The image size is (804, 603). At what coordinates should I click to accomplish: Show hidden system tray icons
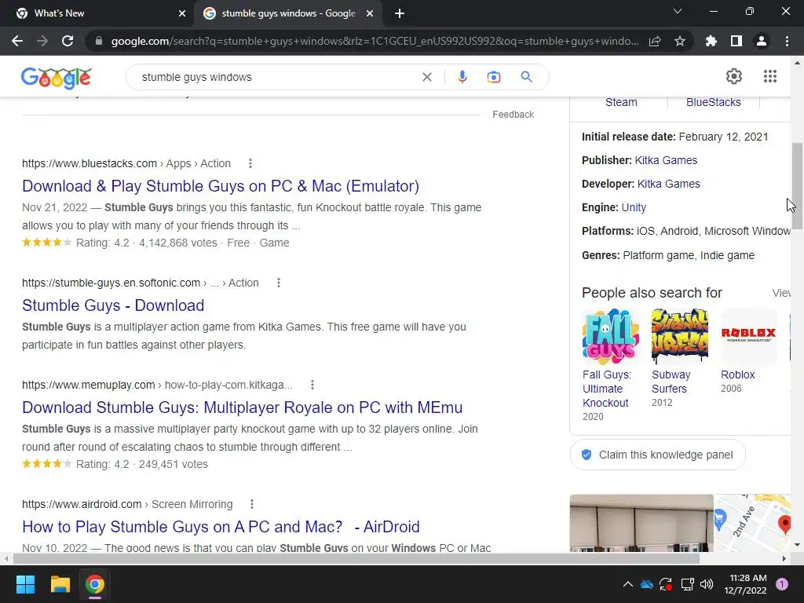pos(627,584)
